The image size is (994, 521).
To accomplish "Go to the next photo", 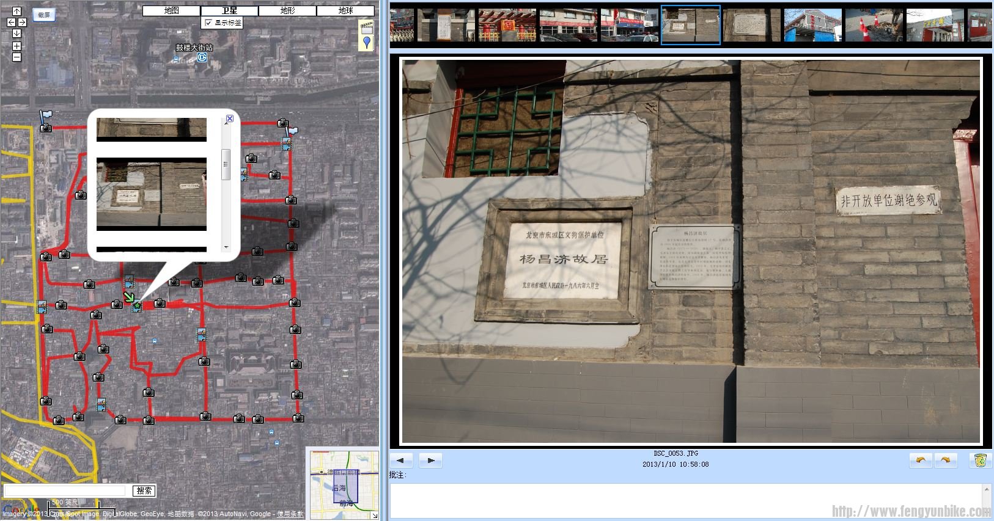I will (x=430, y=461).
